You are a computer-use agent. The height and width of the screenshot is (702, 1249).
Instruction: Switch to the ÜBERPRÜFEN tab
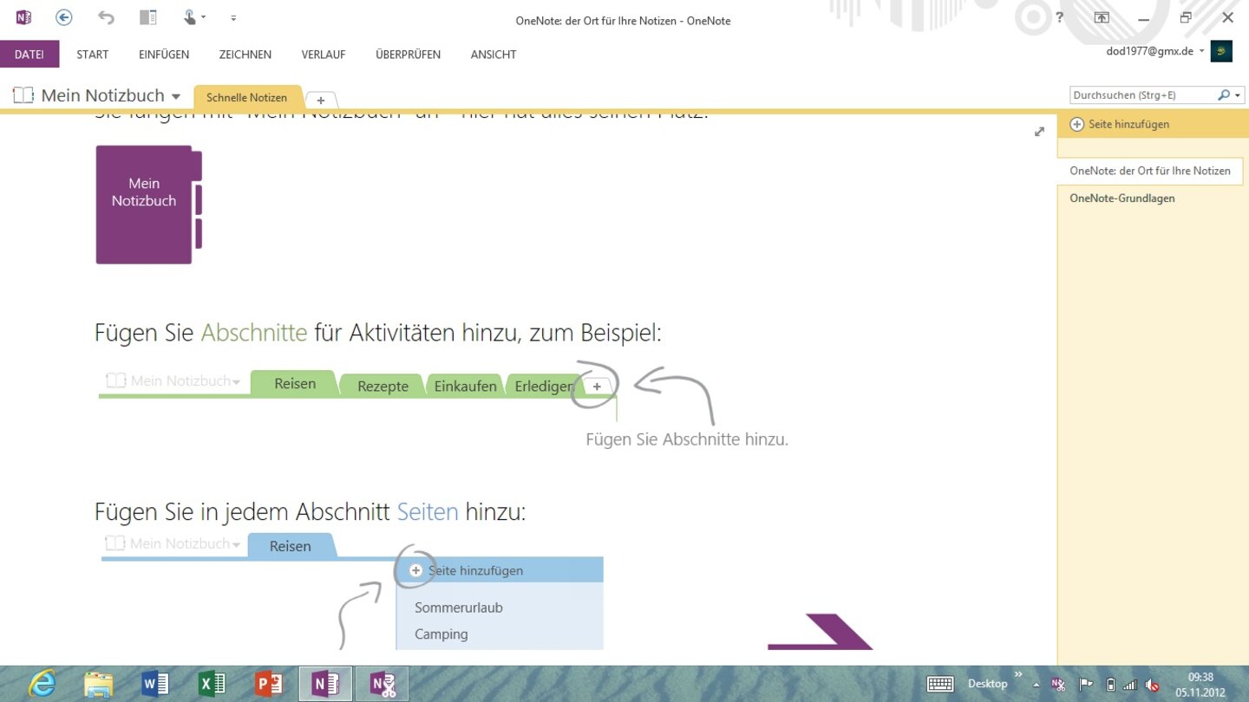[408, 54]
